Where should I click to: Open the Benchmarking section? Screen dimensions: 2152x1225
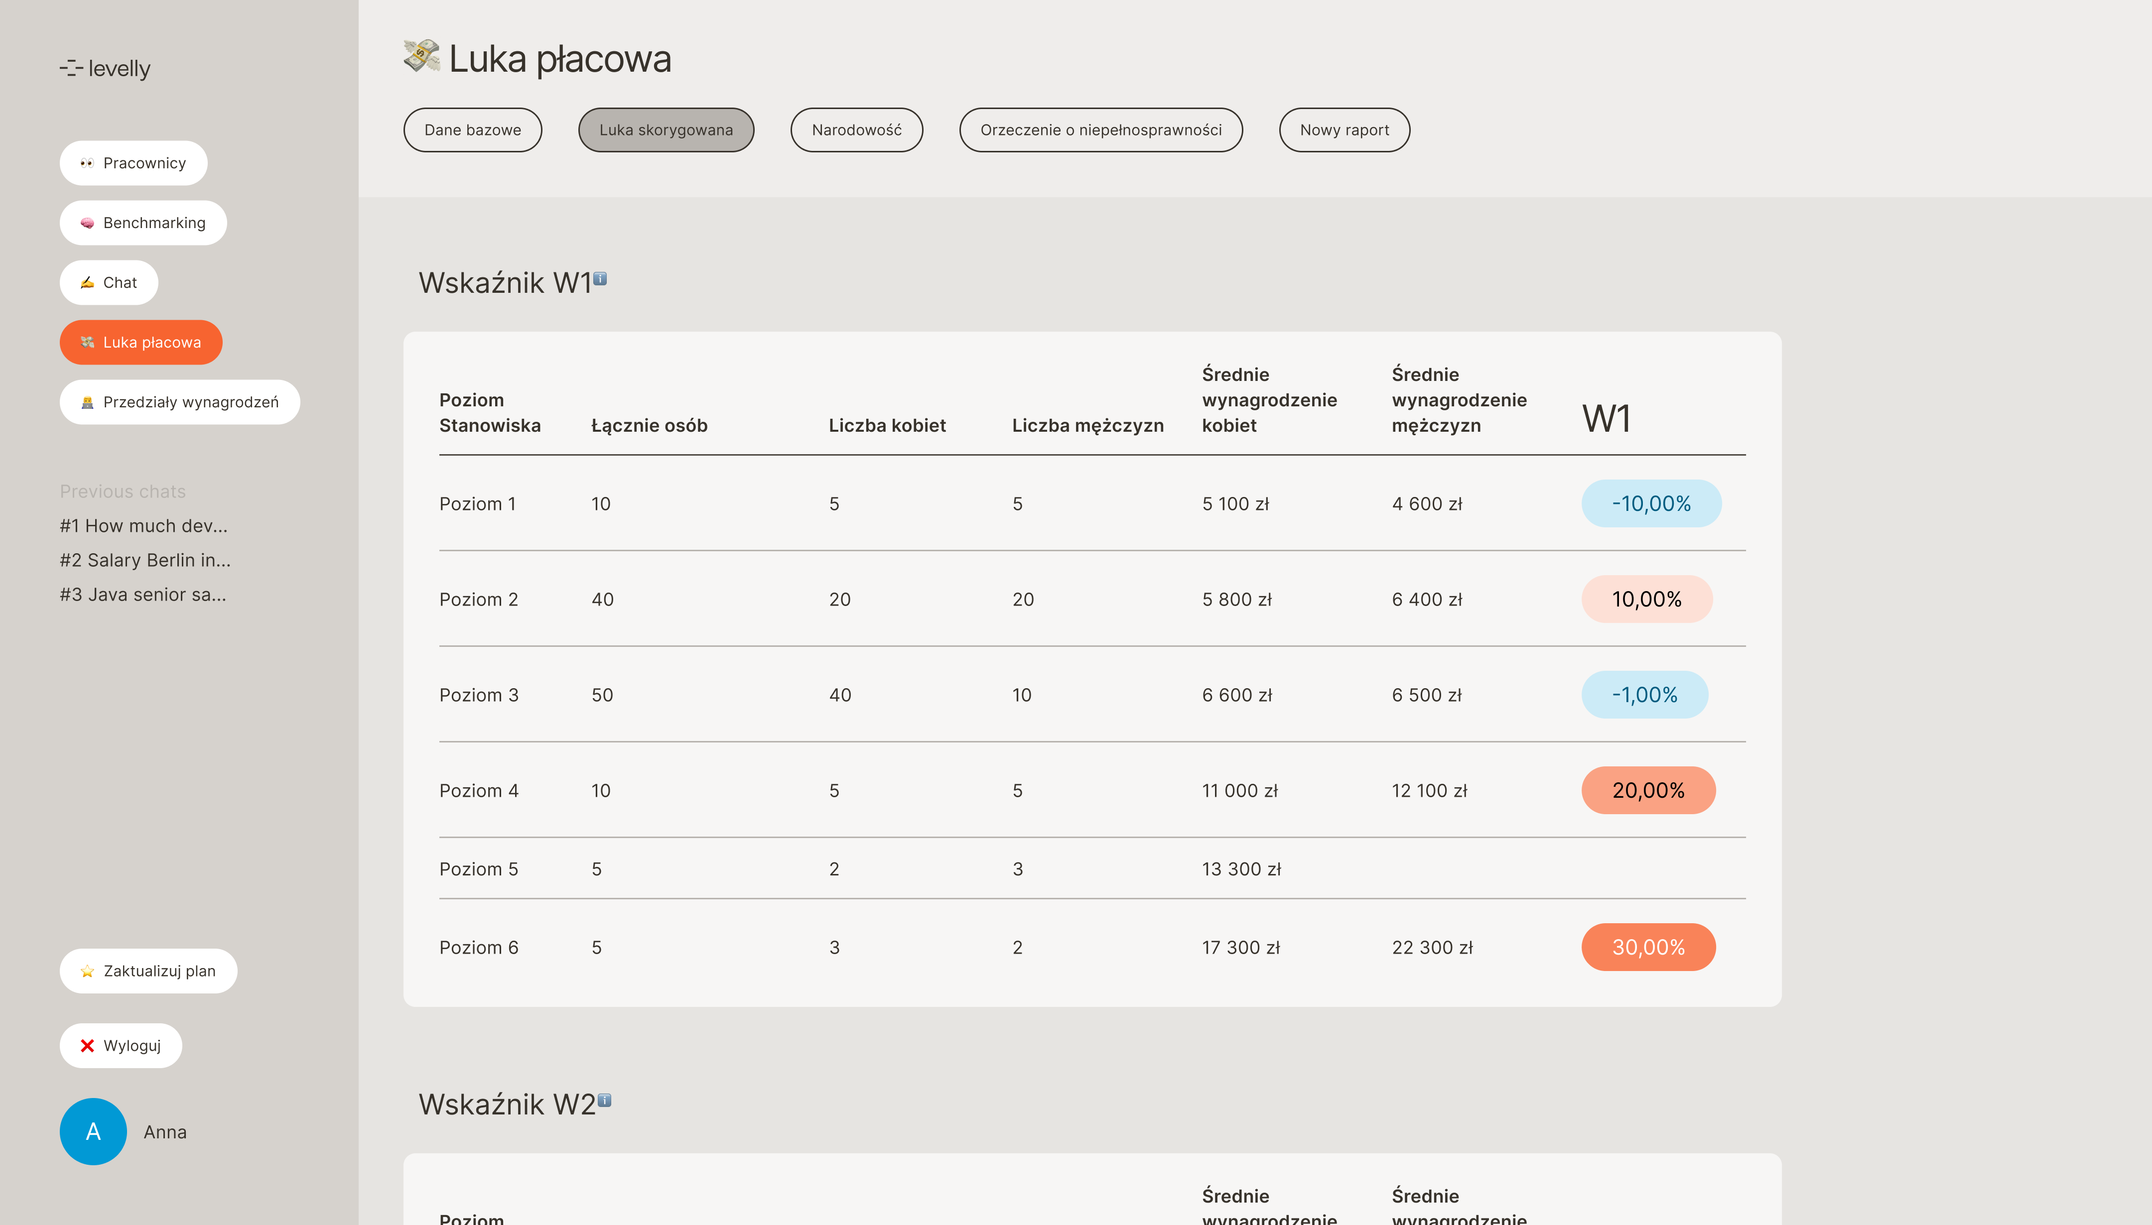point(143,223)
